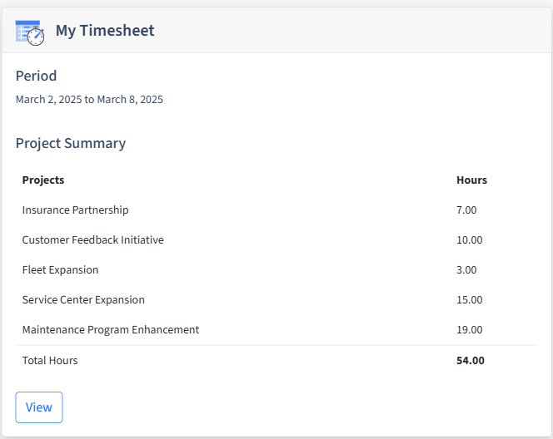Select the 15.00 hours value
The height and width of the screenshot is (439, 553).
(469, 299)
